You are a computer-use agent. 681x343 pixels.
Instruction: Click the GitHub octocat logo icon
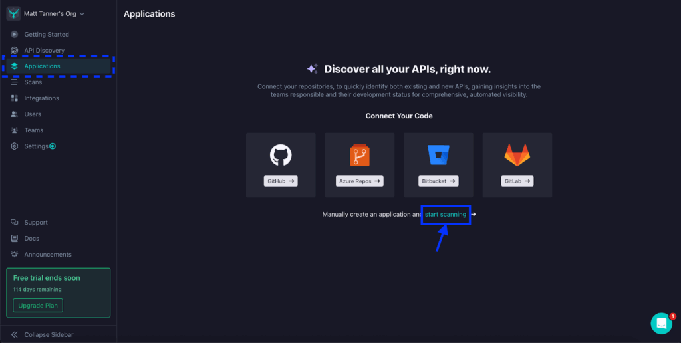pyautogui.click(x=281, y=156)
